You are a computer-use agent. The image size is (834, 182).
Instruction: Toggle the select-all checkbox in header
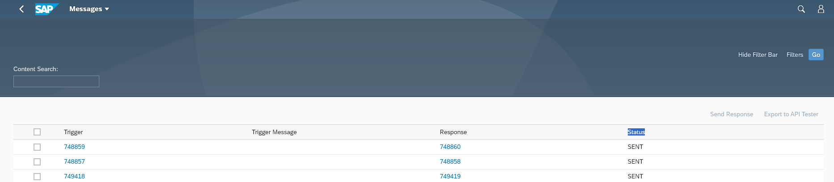37,132
